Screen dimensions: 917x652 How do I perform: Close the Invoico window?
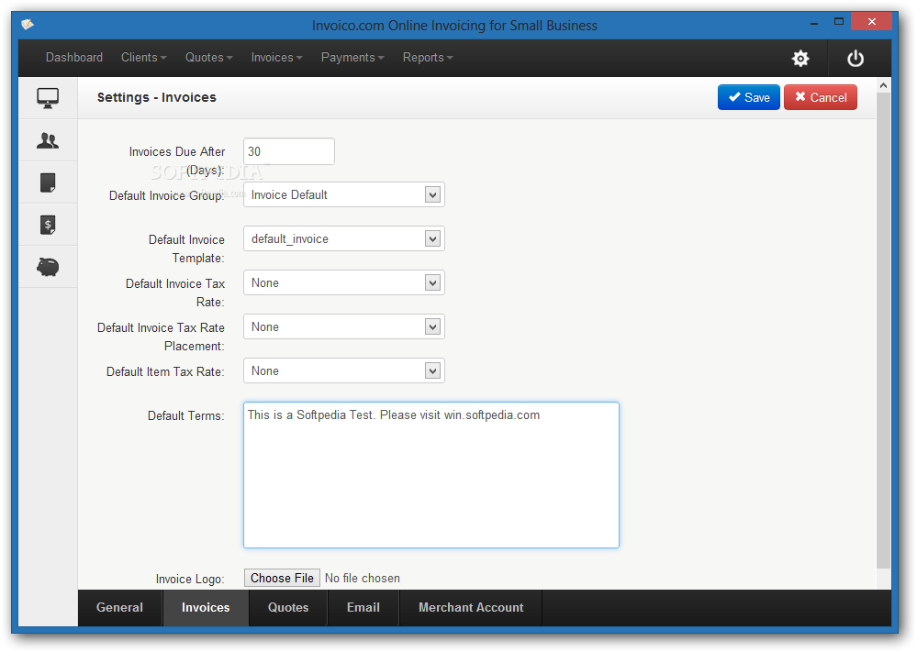pos(871,22)
